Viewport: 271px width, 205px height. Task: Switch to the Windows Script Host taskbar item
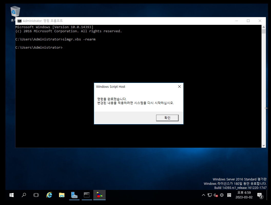[99, 195]
